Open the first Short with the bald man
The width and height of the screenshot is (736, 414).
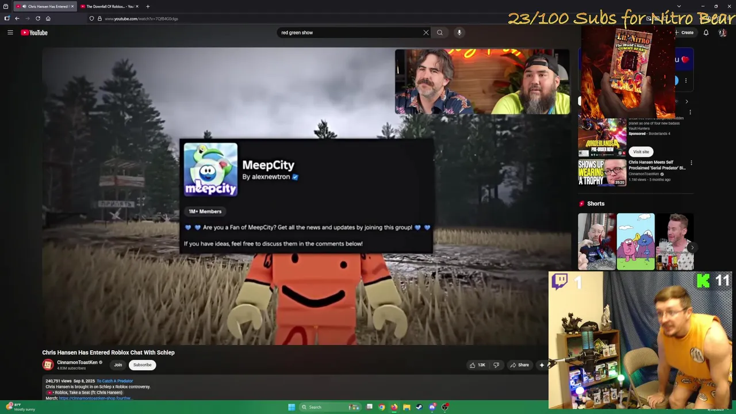coord(596,241)
